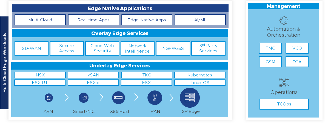Click the Kubernetes box
This screenshot has width=325, height=123.
click(x=200, y=75)
